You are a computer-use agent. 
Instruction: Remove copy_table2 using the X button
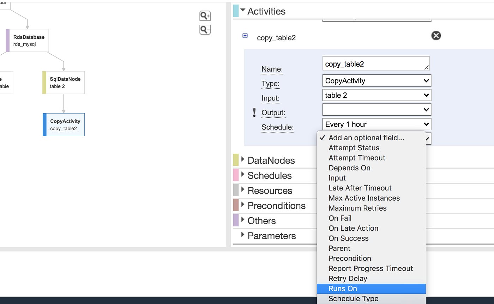tap(436, 35)
